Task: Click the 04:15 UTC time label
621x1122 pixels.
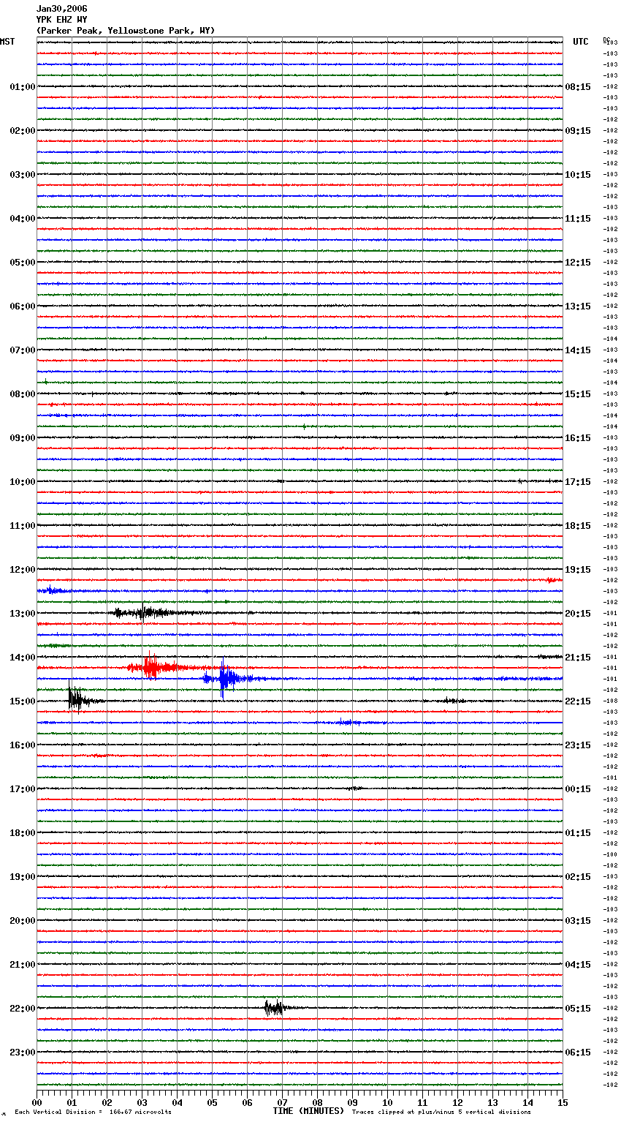Action: tap(578, 965)
